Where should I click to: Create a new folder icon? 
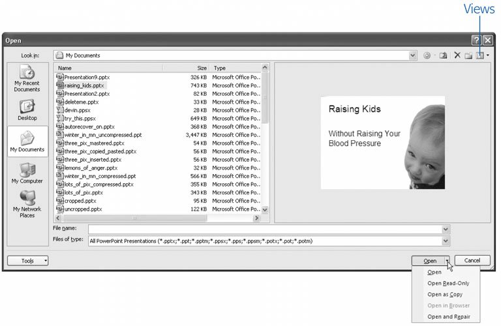tap(468, 56)
